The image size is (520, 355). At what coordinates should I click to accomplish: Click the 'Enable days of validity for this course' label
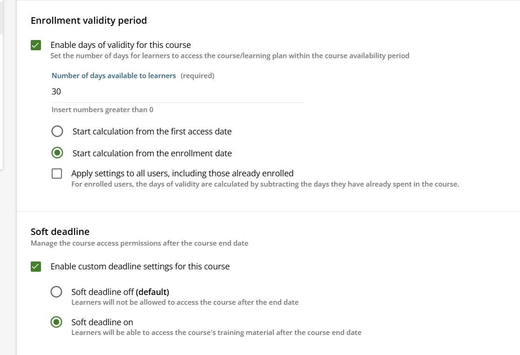point(121,45)
